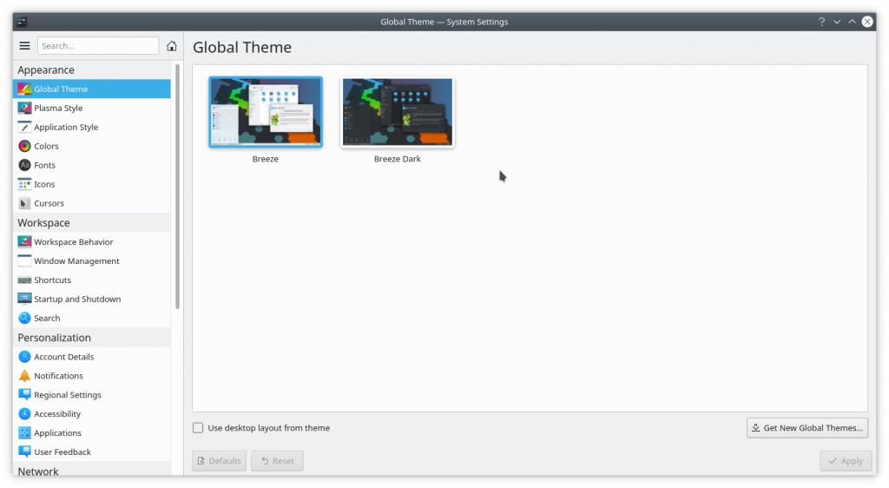Click the home icon beside search
Viewport: 889px width, 488px height.
click(x=172, y=46)
